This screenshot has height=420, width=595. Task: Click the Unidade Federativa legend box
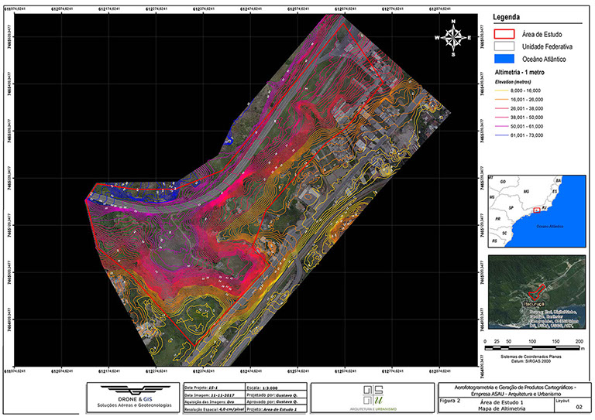(504, 46)
